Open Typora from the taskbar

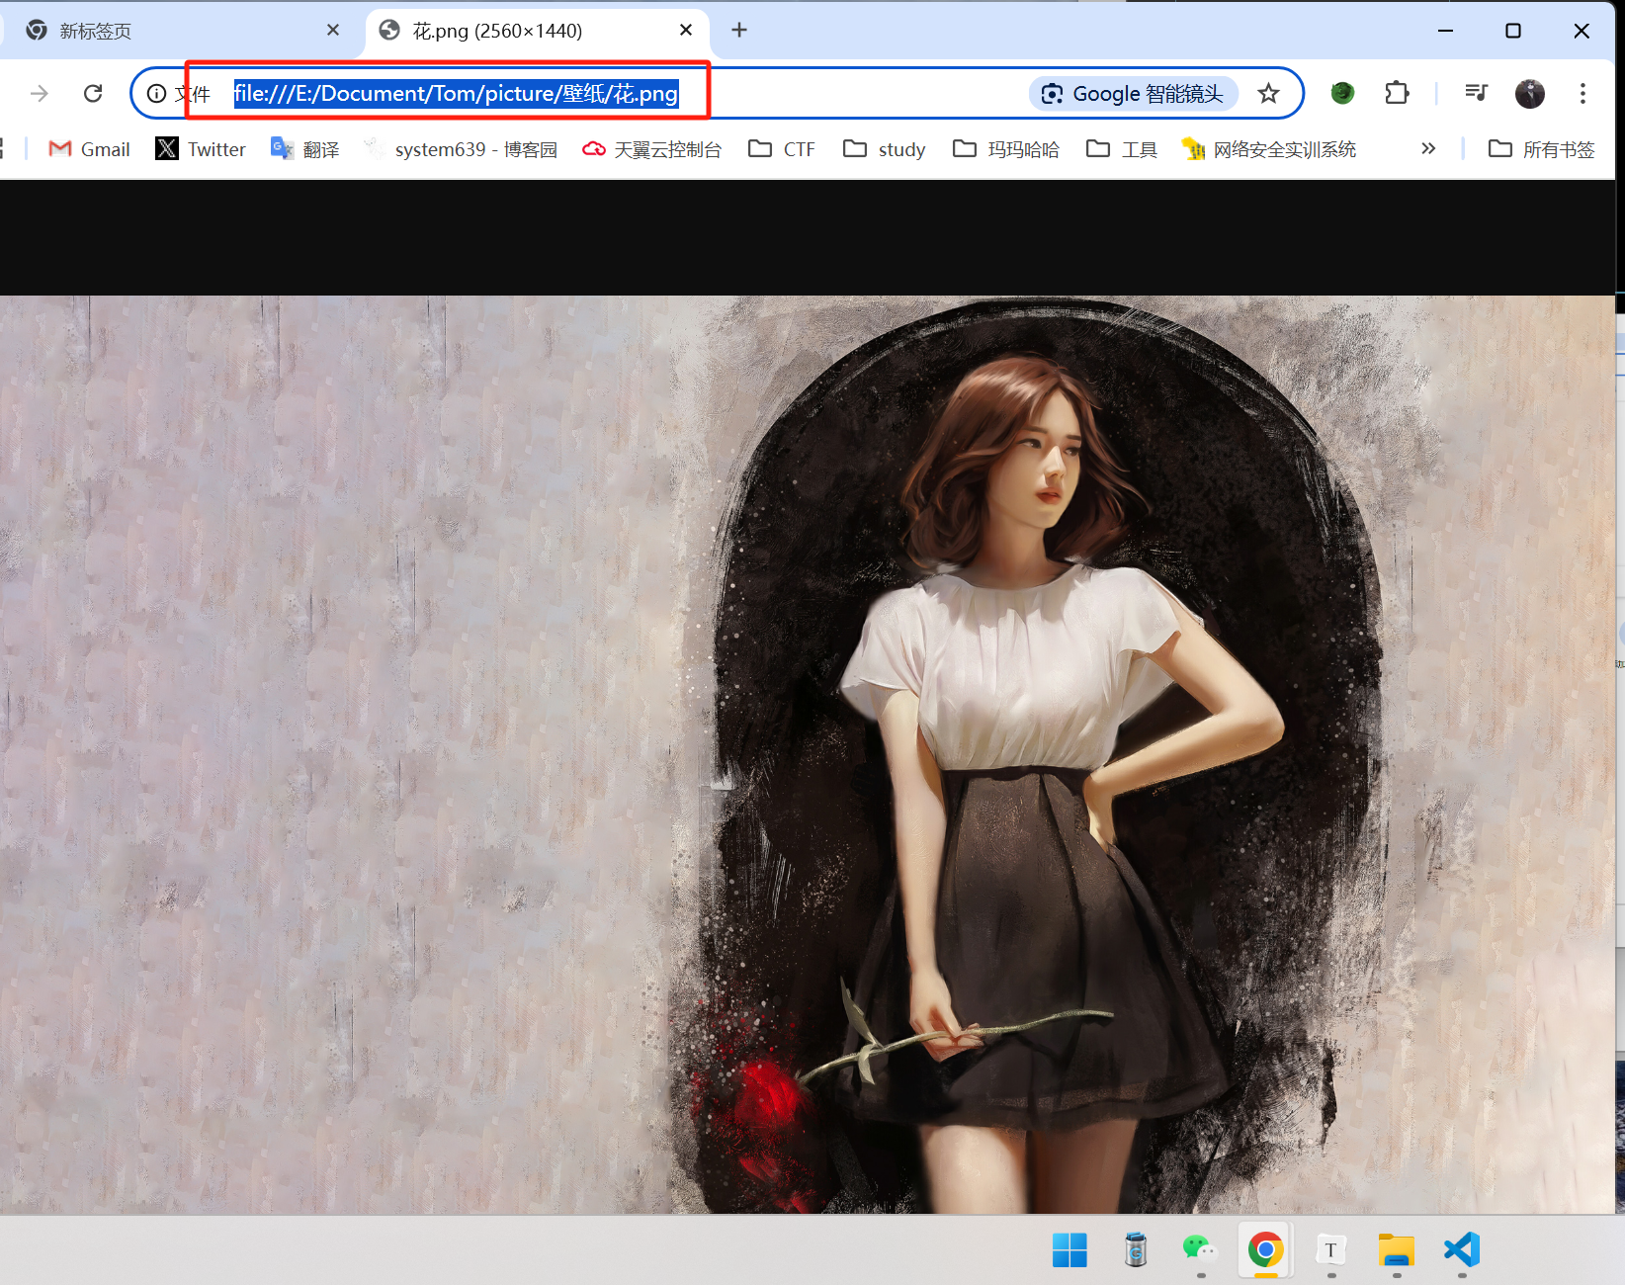click(x=1330, y=1250)
